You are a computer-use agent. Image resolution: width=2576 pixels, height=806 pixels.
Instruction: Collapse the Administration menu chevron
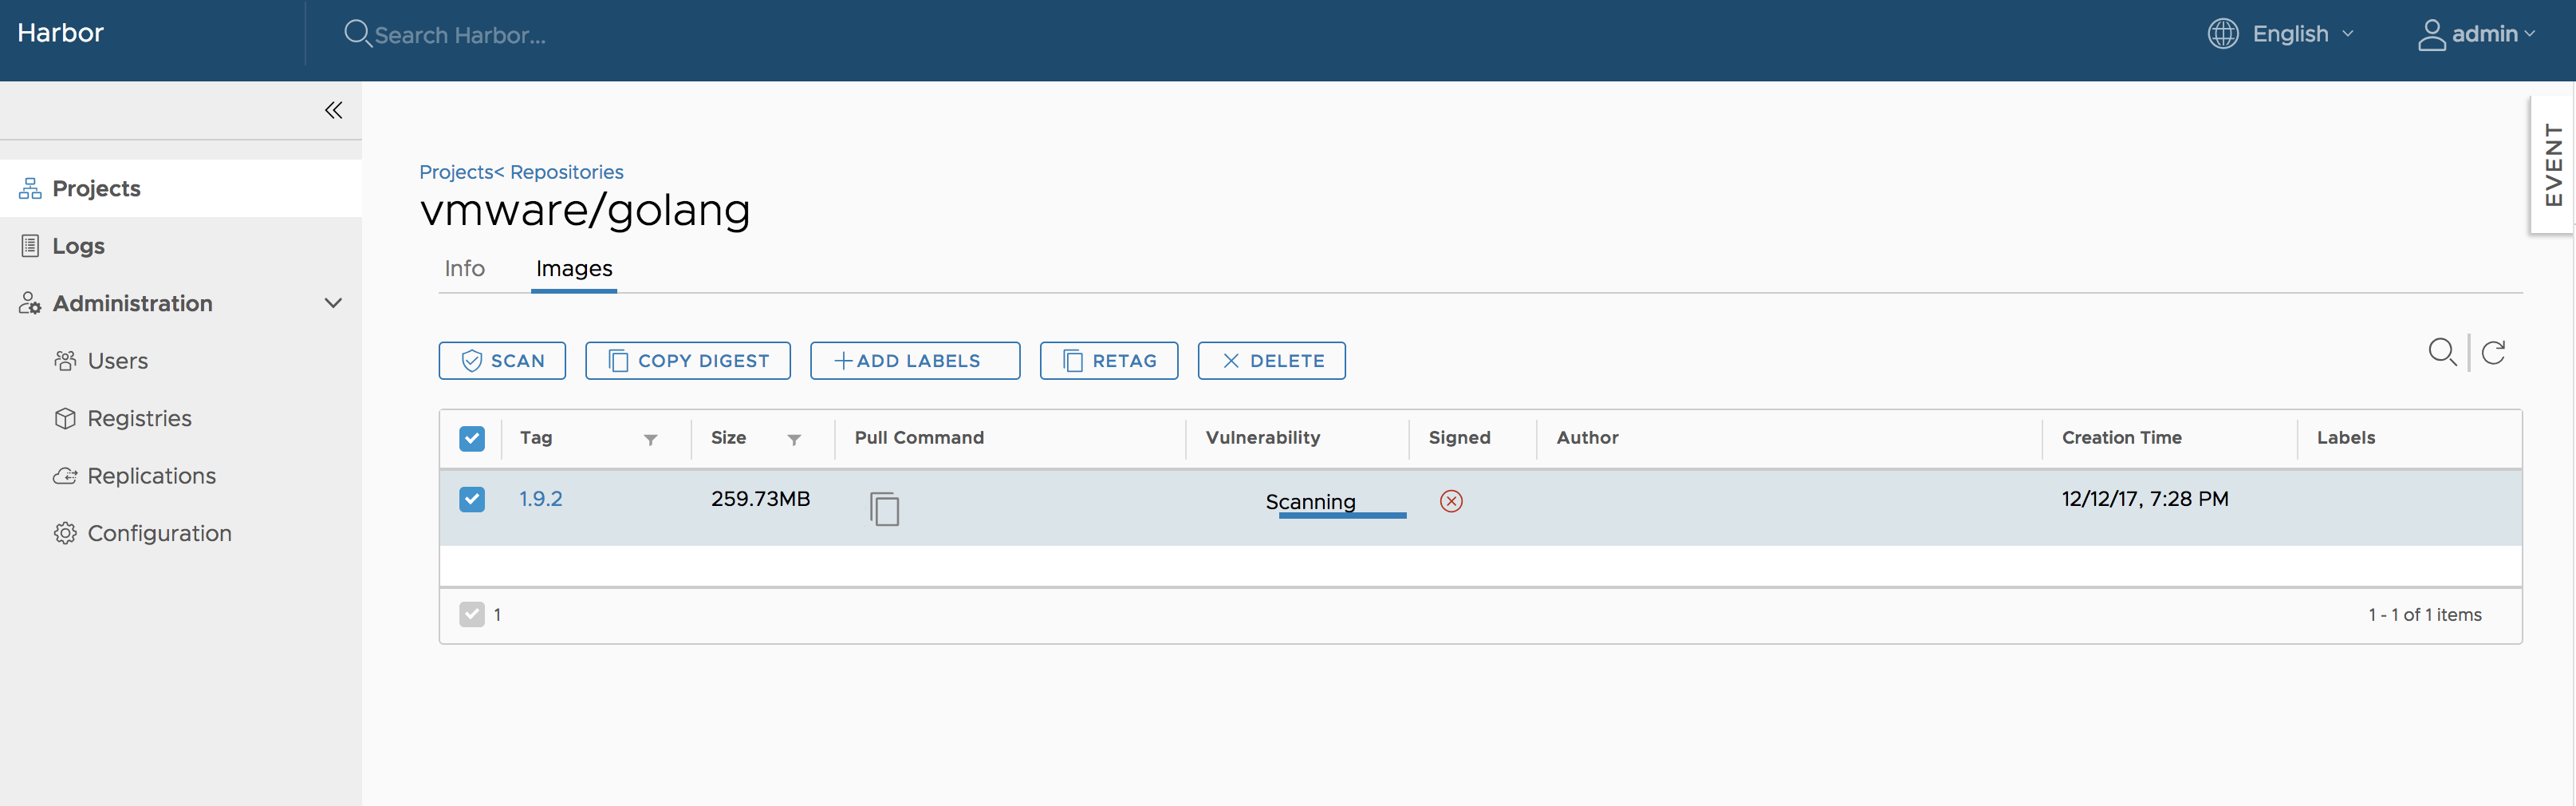point(333,303)
